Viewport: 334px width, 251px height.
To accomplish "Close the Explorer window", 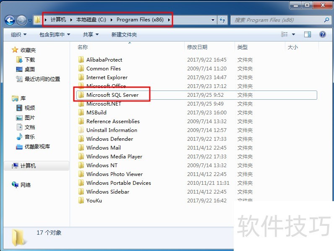I will tap(323, 5).
